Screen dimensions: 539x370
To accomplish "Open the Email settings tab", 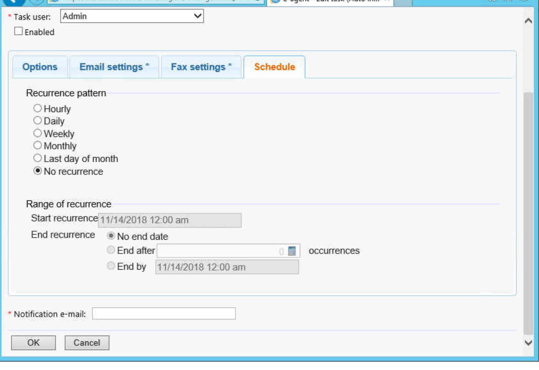I will (x=114, y=67).
